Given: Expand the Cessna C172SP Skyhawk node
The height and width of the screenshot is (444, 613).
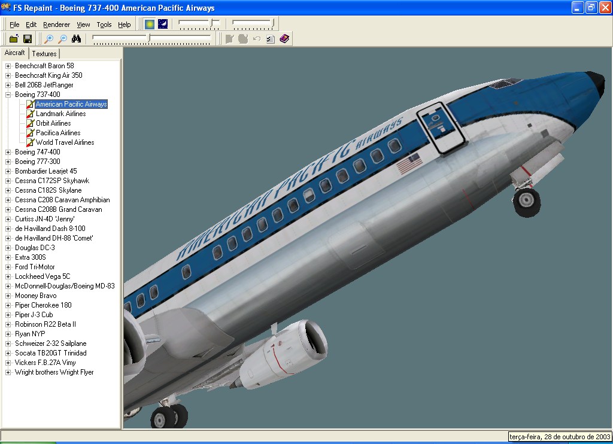Looking at the screenshot, I should coord(8,181).
